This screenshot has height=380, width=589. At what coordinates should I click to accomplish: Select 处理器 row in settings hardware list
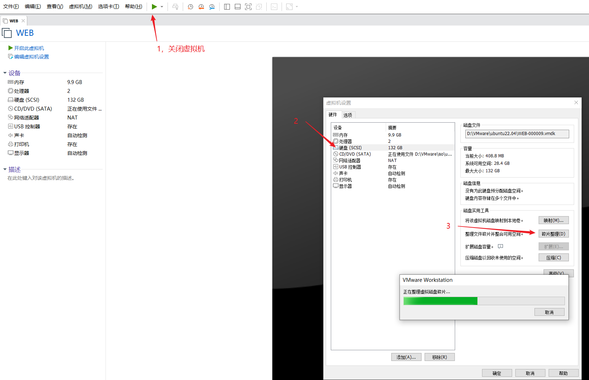393,141
